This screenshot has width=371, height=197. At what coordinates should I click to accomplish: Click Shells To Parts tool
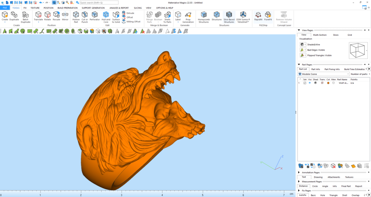click(x=167, y=17)
